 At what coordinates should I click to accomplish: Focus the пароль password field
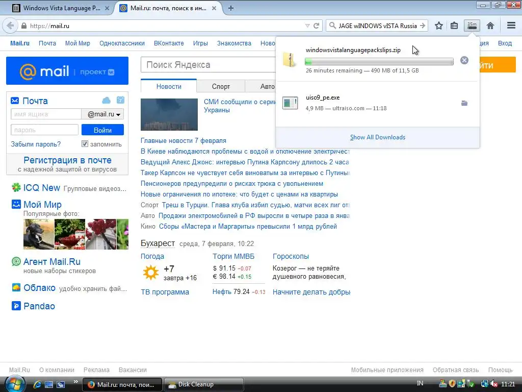(x=45, y=130)
